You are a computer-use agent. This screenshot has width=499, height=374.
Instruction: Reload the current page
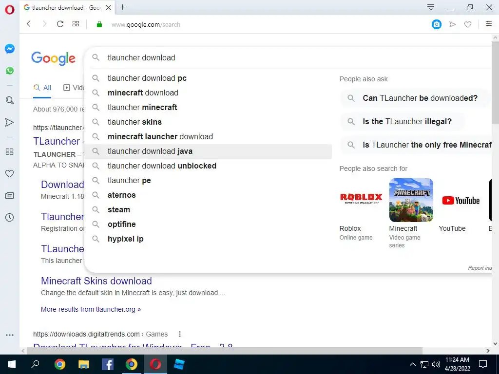click(60, 24)
